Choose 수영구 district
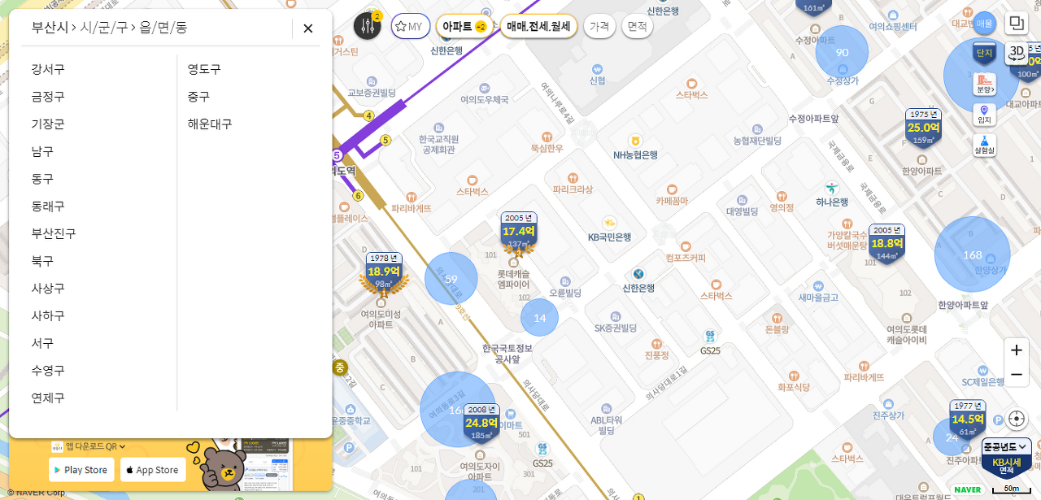1041x500 pixels. click(x=48, y=370)
